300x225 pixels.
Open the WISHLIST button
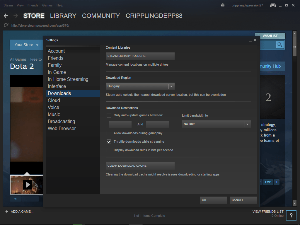(270, 36)
